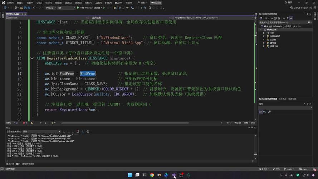The image size is (318, 179).
Task: Click Windows Start button on taskbar
Action: pyautogui.click(x=130, y=175)
